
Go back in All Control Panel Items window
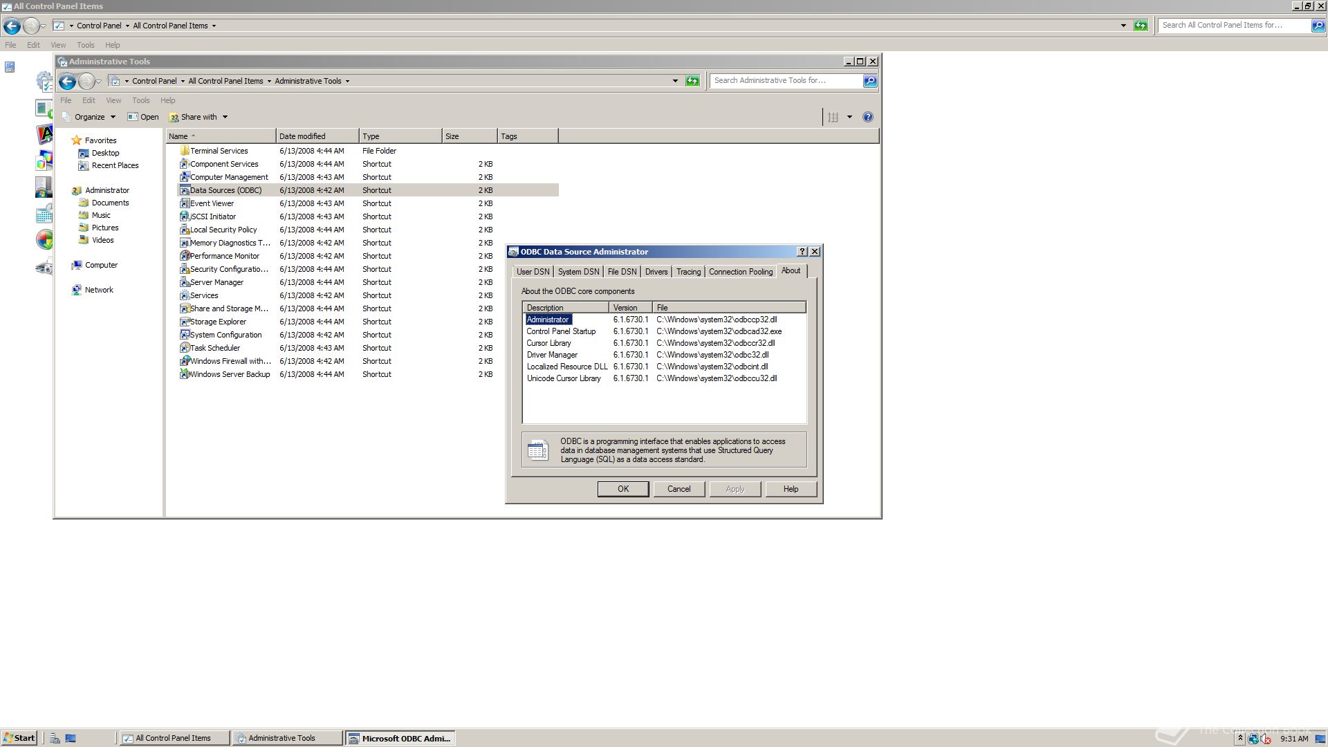[12, 26]
